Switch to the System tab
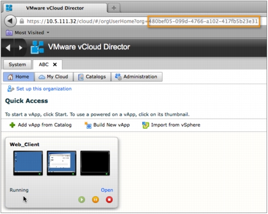This screenshot has width=268, height=214. pos(17,64)
